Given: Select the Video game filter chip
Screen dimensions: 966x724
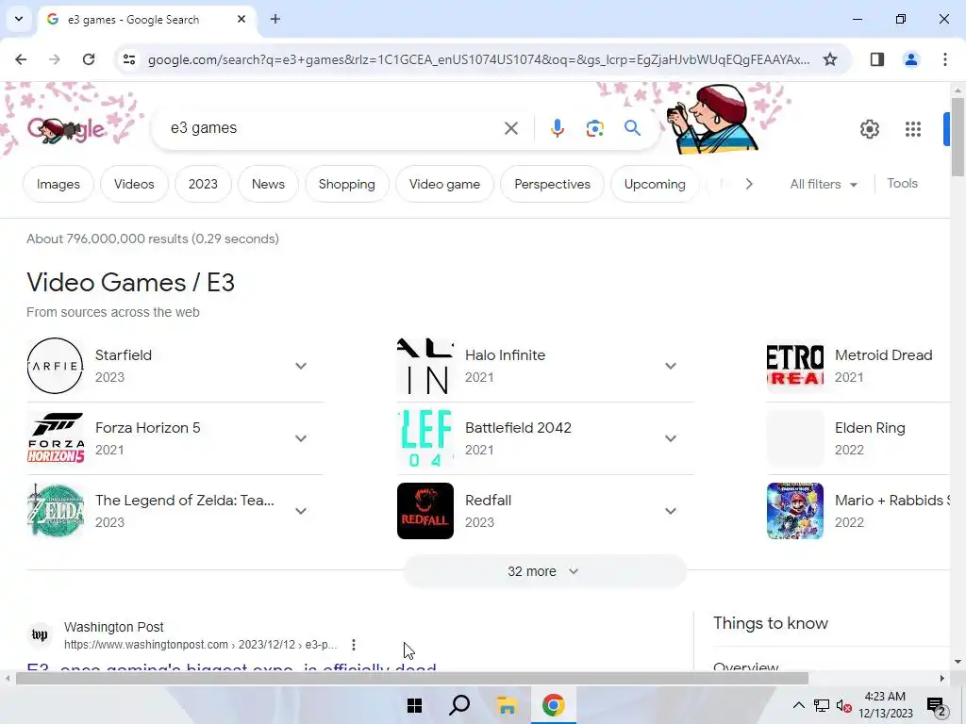Looking at the screenshot, I should 444,184.
